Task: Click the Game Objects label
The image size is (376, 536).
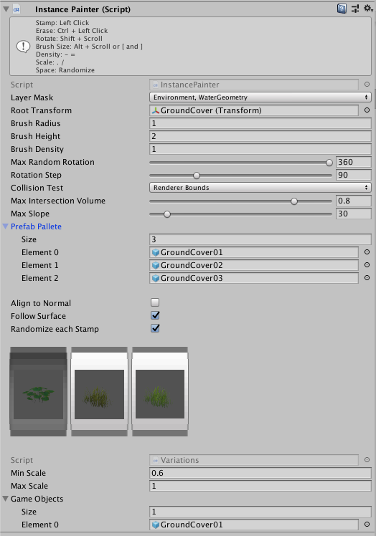Action: (37, 499)
